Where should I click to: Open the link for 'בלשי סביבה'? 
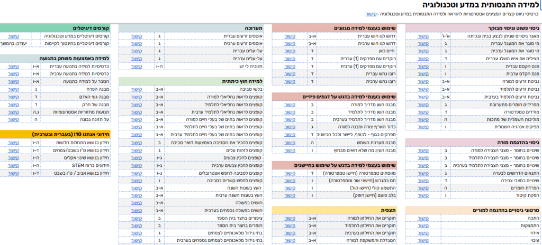click(136, 89)
